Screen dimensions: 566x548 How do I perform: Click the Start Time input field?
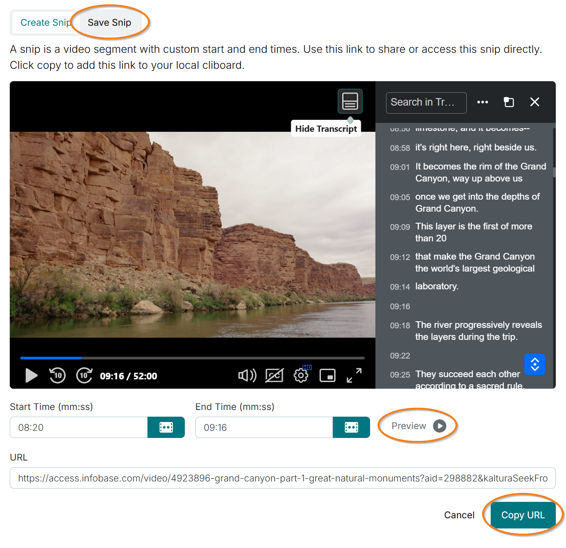point(79,427)
